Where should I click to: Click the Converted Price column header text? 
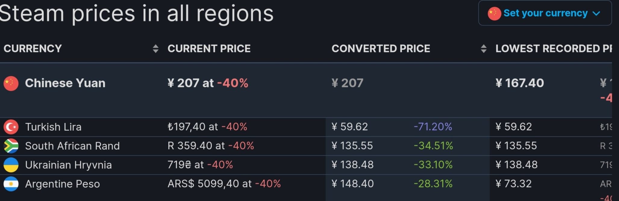click(x=381, y=49)
